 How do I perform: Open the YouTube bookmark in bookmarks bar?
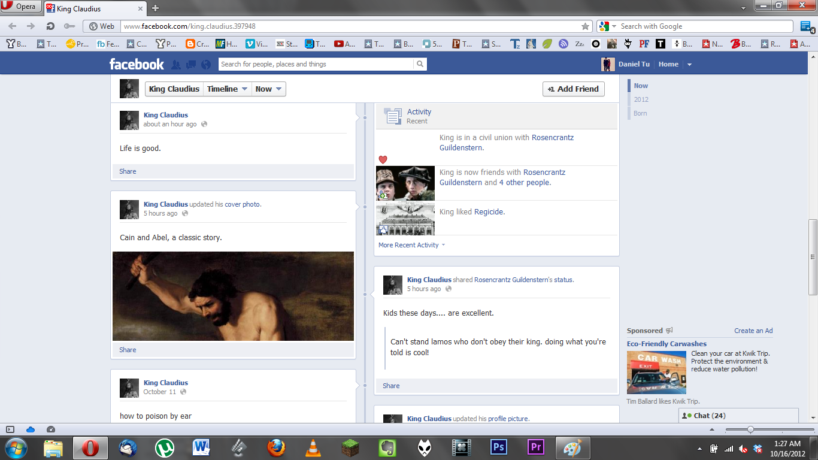344,44
